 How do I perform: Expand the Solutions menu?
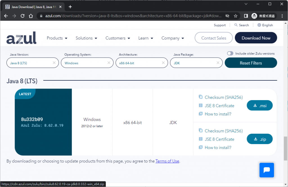(x=86, y=38)
